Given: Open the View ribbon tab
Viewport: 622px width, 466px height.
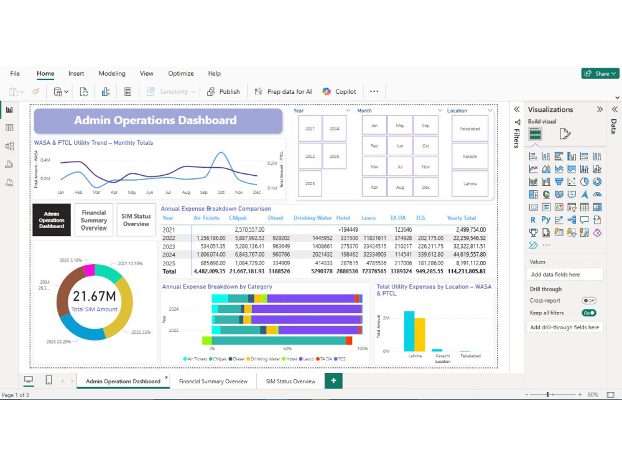Looking at the screenshot, I should [x=146, y=73].
